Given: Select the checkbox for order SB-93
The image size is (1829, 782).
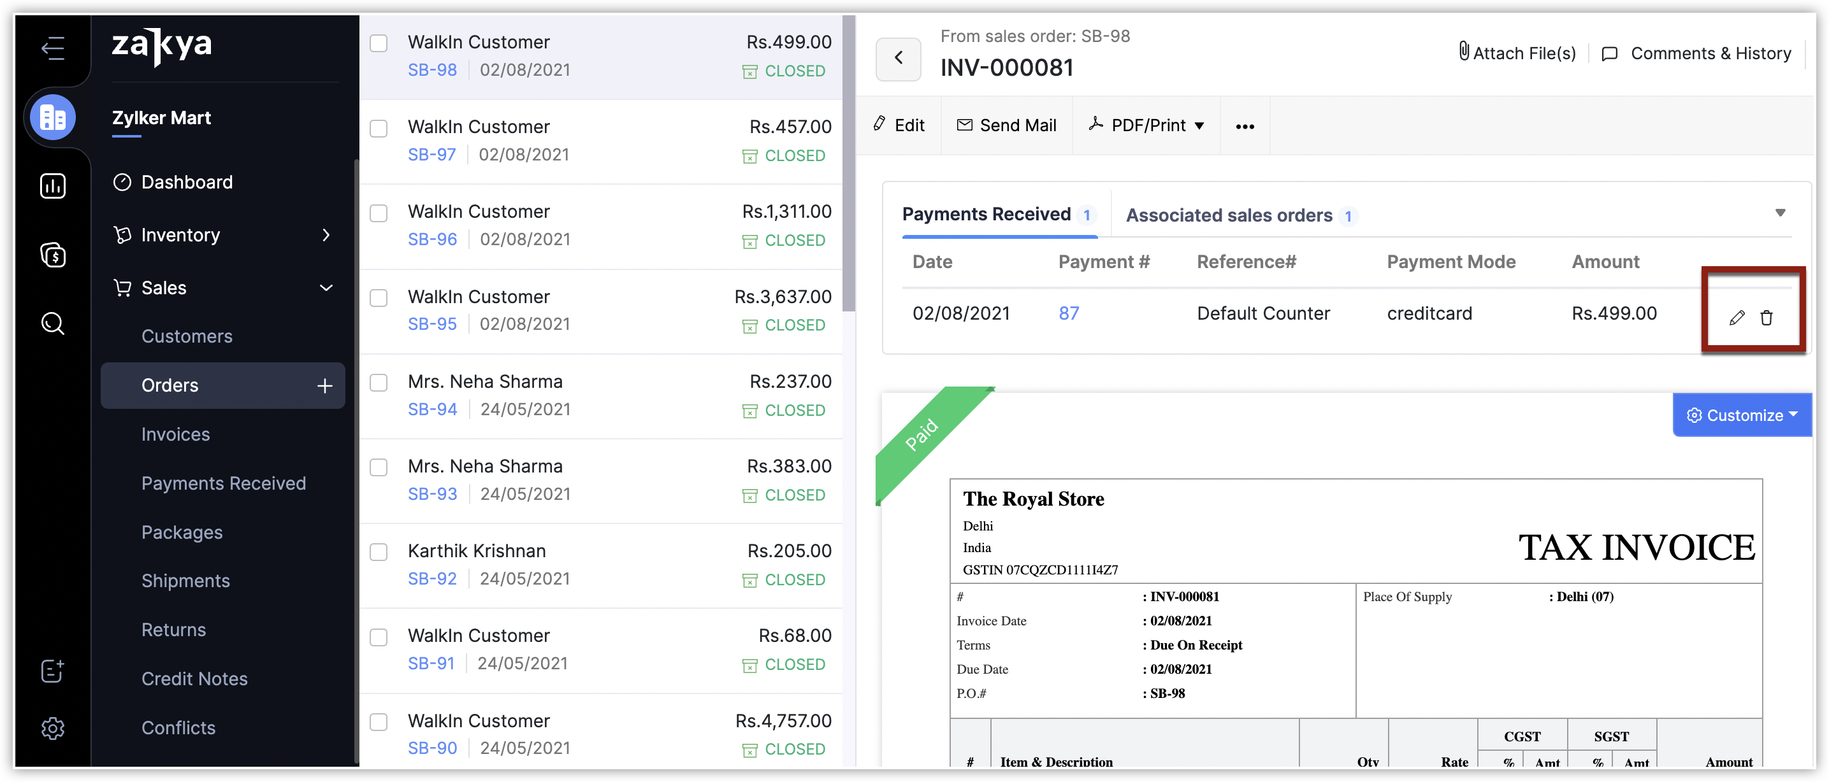Looking at the screenshot, I should point(379,467).
